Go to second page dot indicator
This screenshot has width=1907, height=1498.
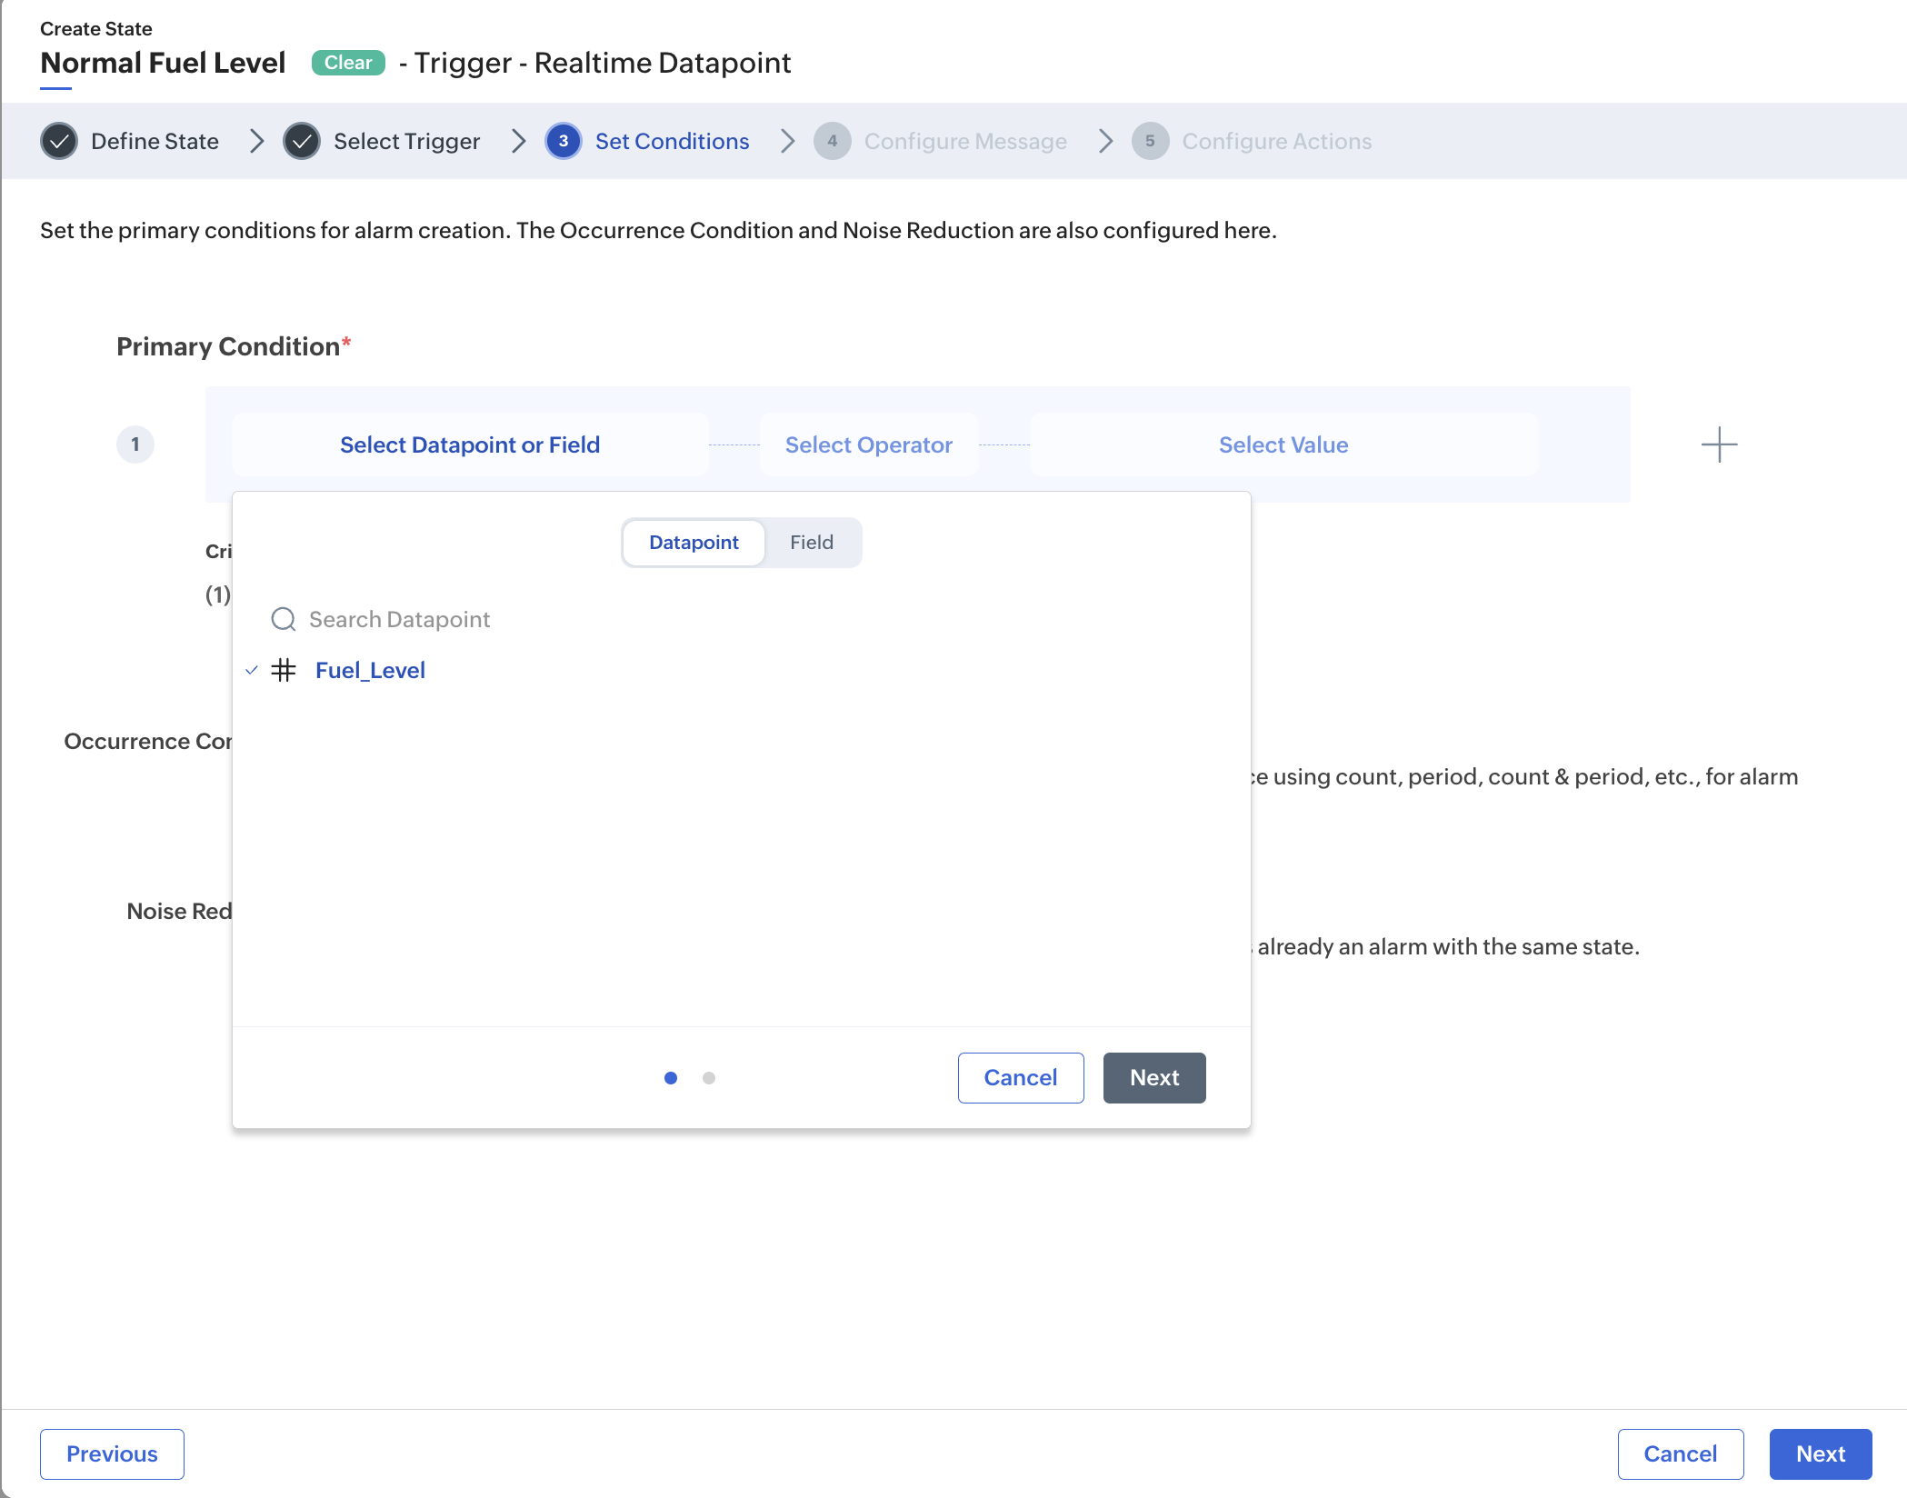tap(709, 1078)
